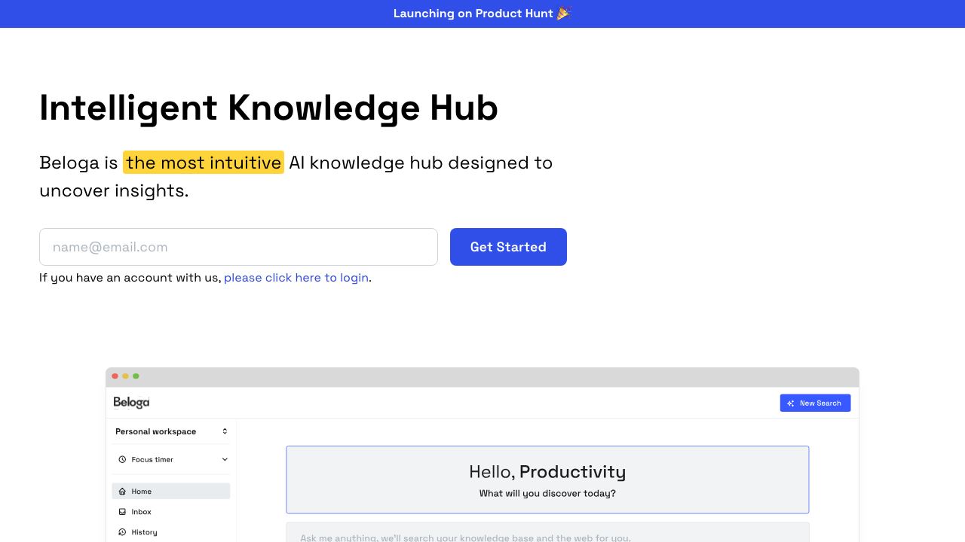Open the History icon in the sidebar
965x542 pixels.
coord(122,532)
